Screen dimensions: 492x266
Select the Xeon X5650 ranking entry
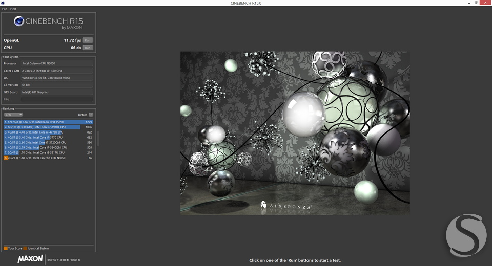coord(48,122)
